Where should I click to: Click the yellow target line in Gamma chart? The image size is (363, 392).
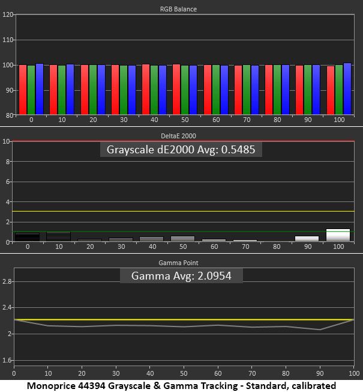[x=184, y=319]
